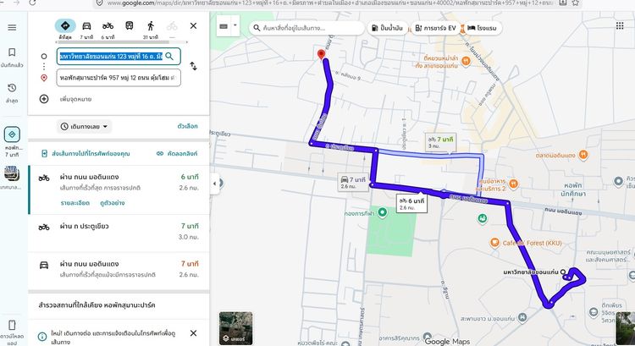Open รายละเอียด route details
Screen dimensions: 635x346
point(75,203)
